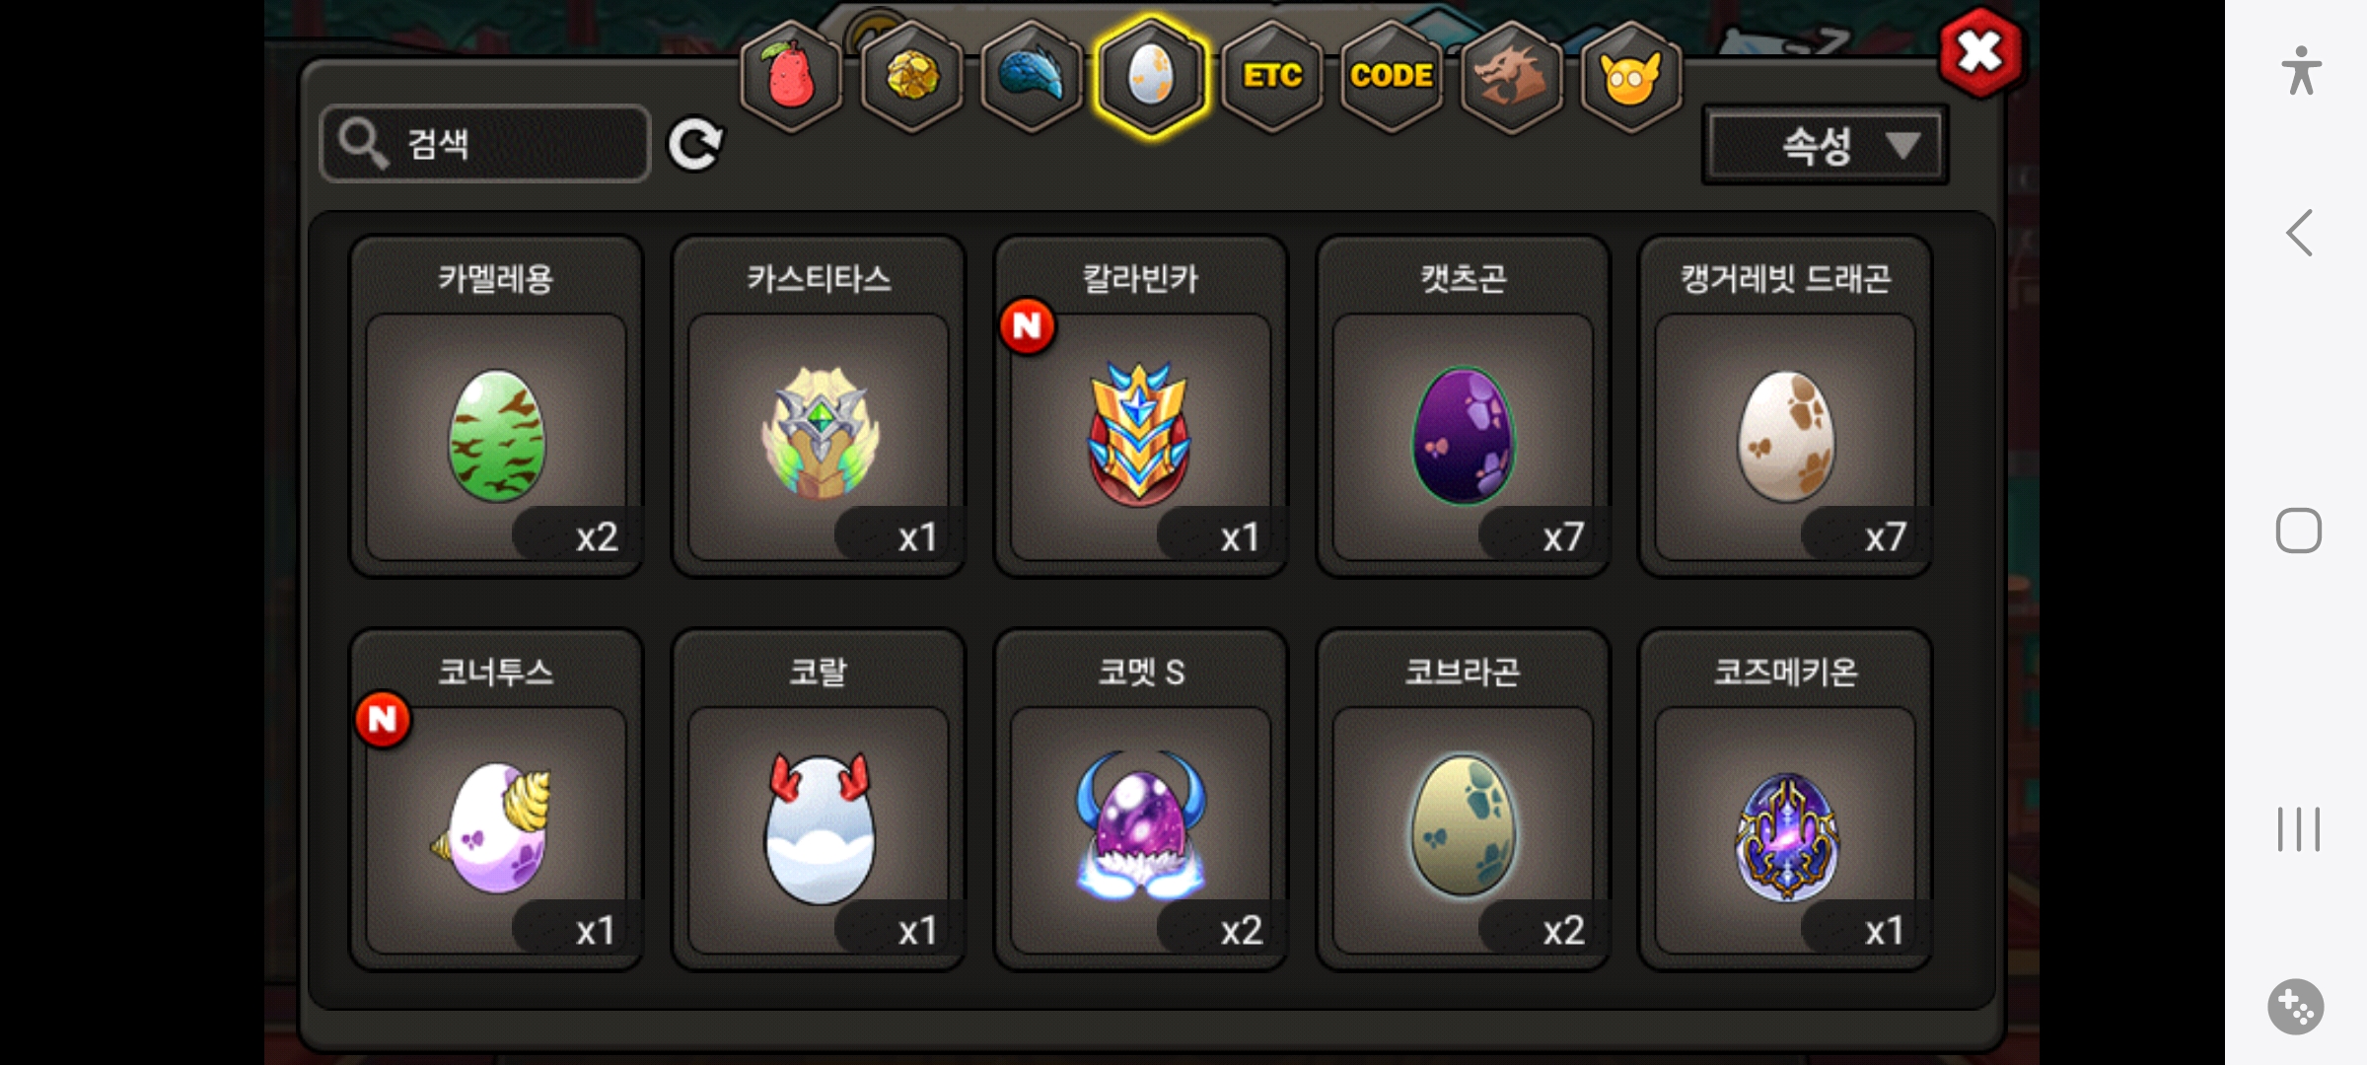Open the brown dragon category tab
This screenshot has height=1065, width=2367.
[x=1511, y=75]
